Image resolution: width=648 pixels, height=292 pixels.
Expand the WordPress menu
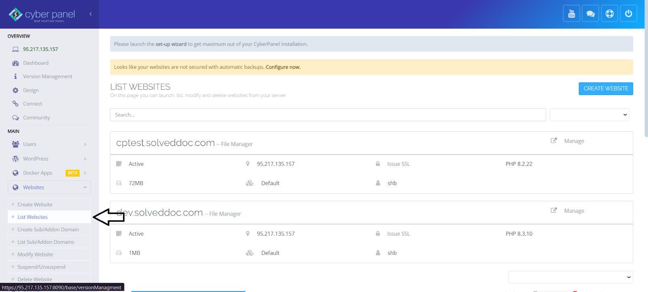click(x=85, y=159)
